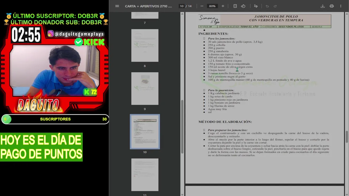Open the annotation draw tool
This screenshot has width=349, height=196.
[256, 6]
